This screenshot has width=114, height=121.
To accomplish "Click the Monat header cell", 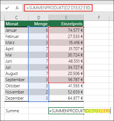I will (x=17, y=24).
